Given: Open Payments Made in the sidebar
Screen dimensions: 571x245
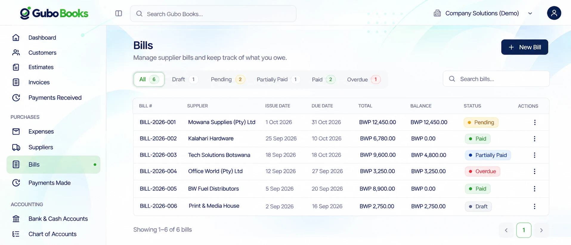Looking at the screenshot, I should 49,183.
